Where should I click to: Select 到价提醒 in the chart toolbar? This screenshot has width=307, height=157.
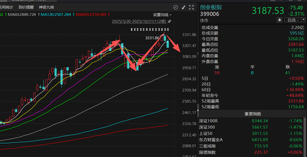pos(26,7)
